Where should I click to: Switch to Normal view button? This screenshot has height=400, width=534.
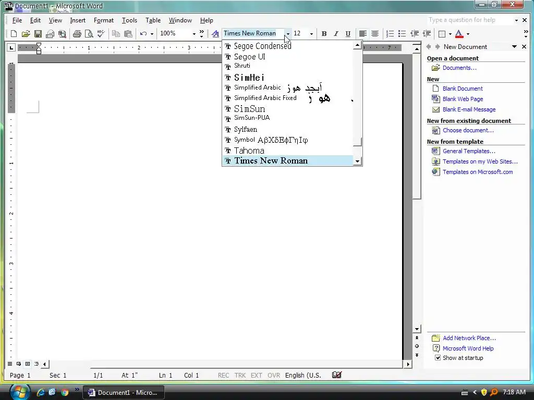[x=10, y=364]
